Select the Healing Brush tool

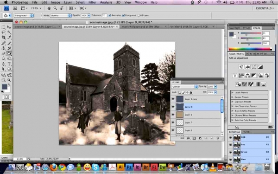3,43
